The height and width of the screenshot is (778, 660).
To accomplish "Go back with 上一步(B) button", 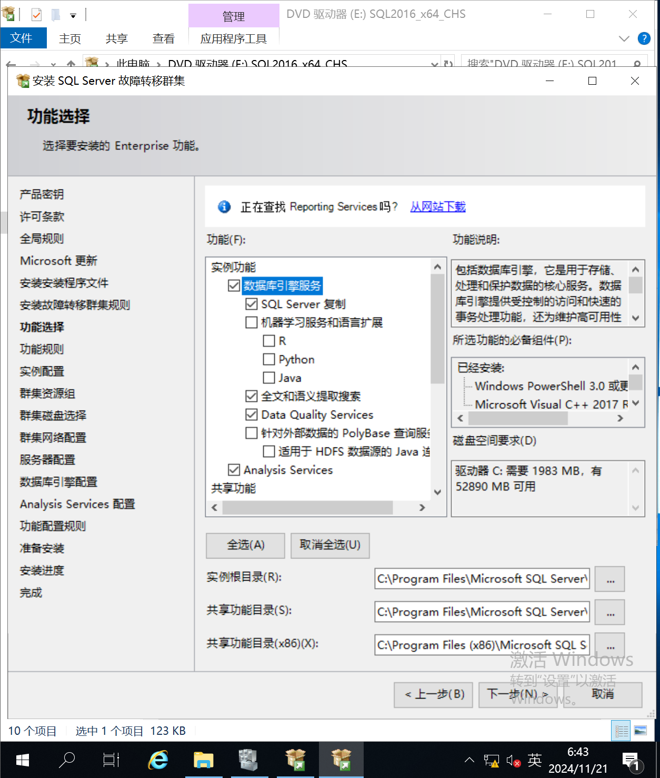I will (x=434, y=695).
